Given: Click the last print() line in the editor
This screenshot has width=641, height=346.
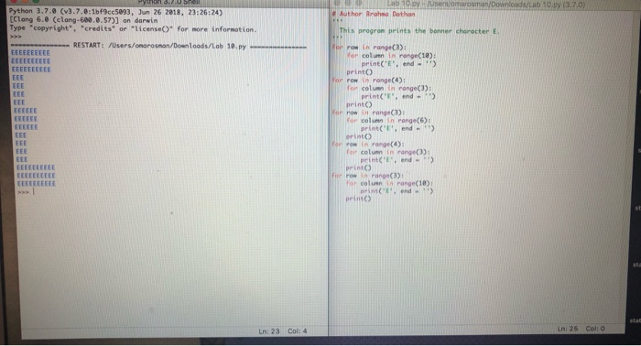Looking at the screenshot, I should [358, 199].
